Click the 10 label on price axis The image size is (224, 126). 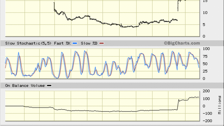205,13
